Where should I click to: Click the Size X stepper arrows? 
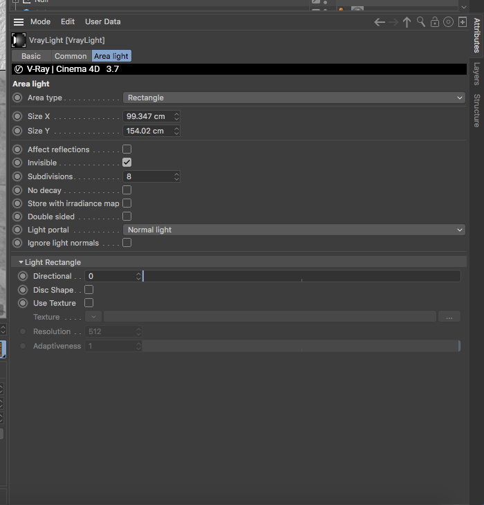[176, 116]
